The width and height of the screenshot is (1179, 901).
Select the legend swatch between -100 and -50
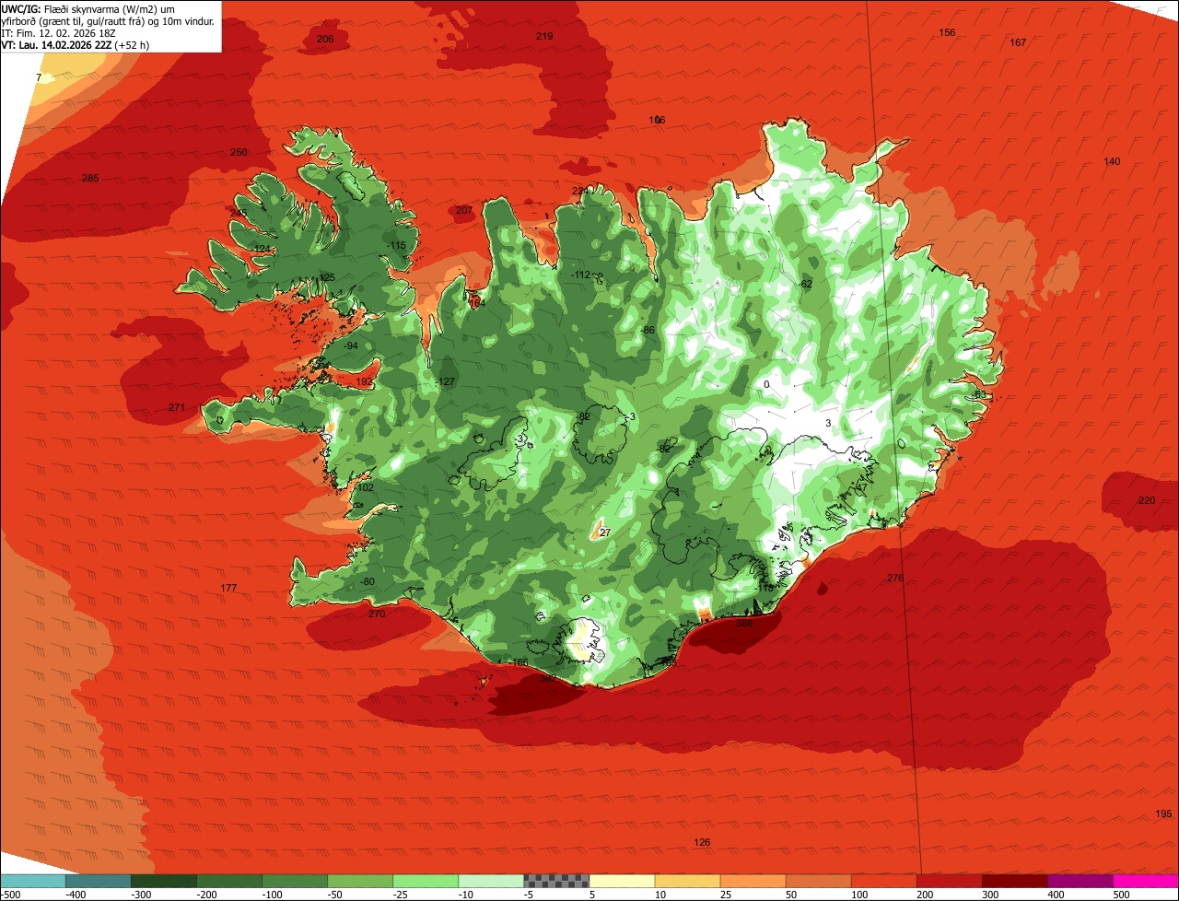(295, 880)
